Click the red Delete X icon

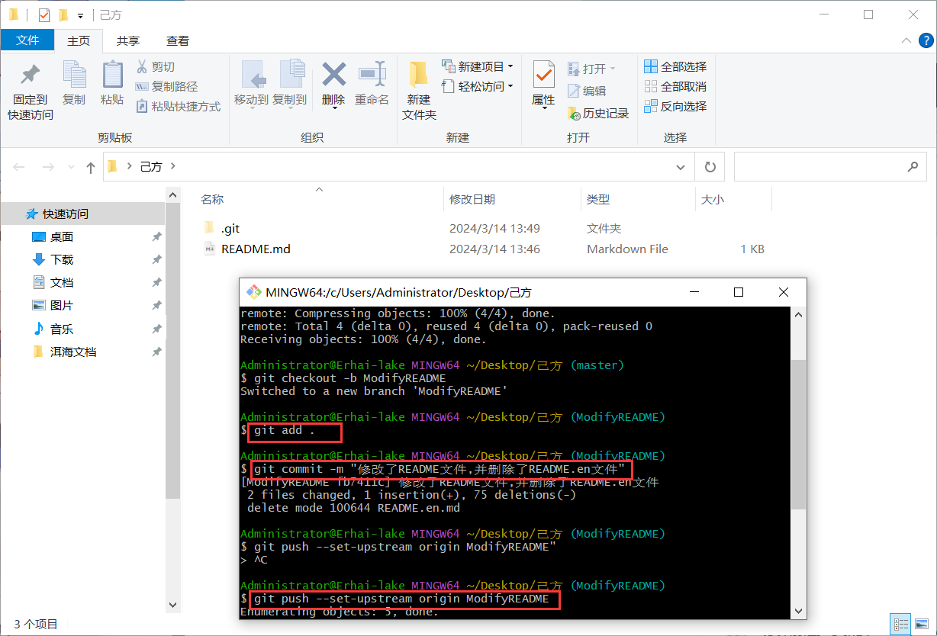tap(333, 75)
